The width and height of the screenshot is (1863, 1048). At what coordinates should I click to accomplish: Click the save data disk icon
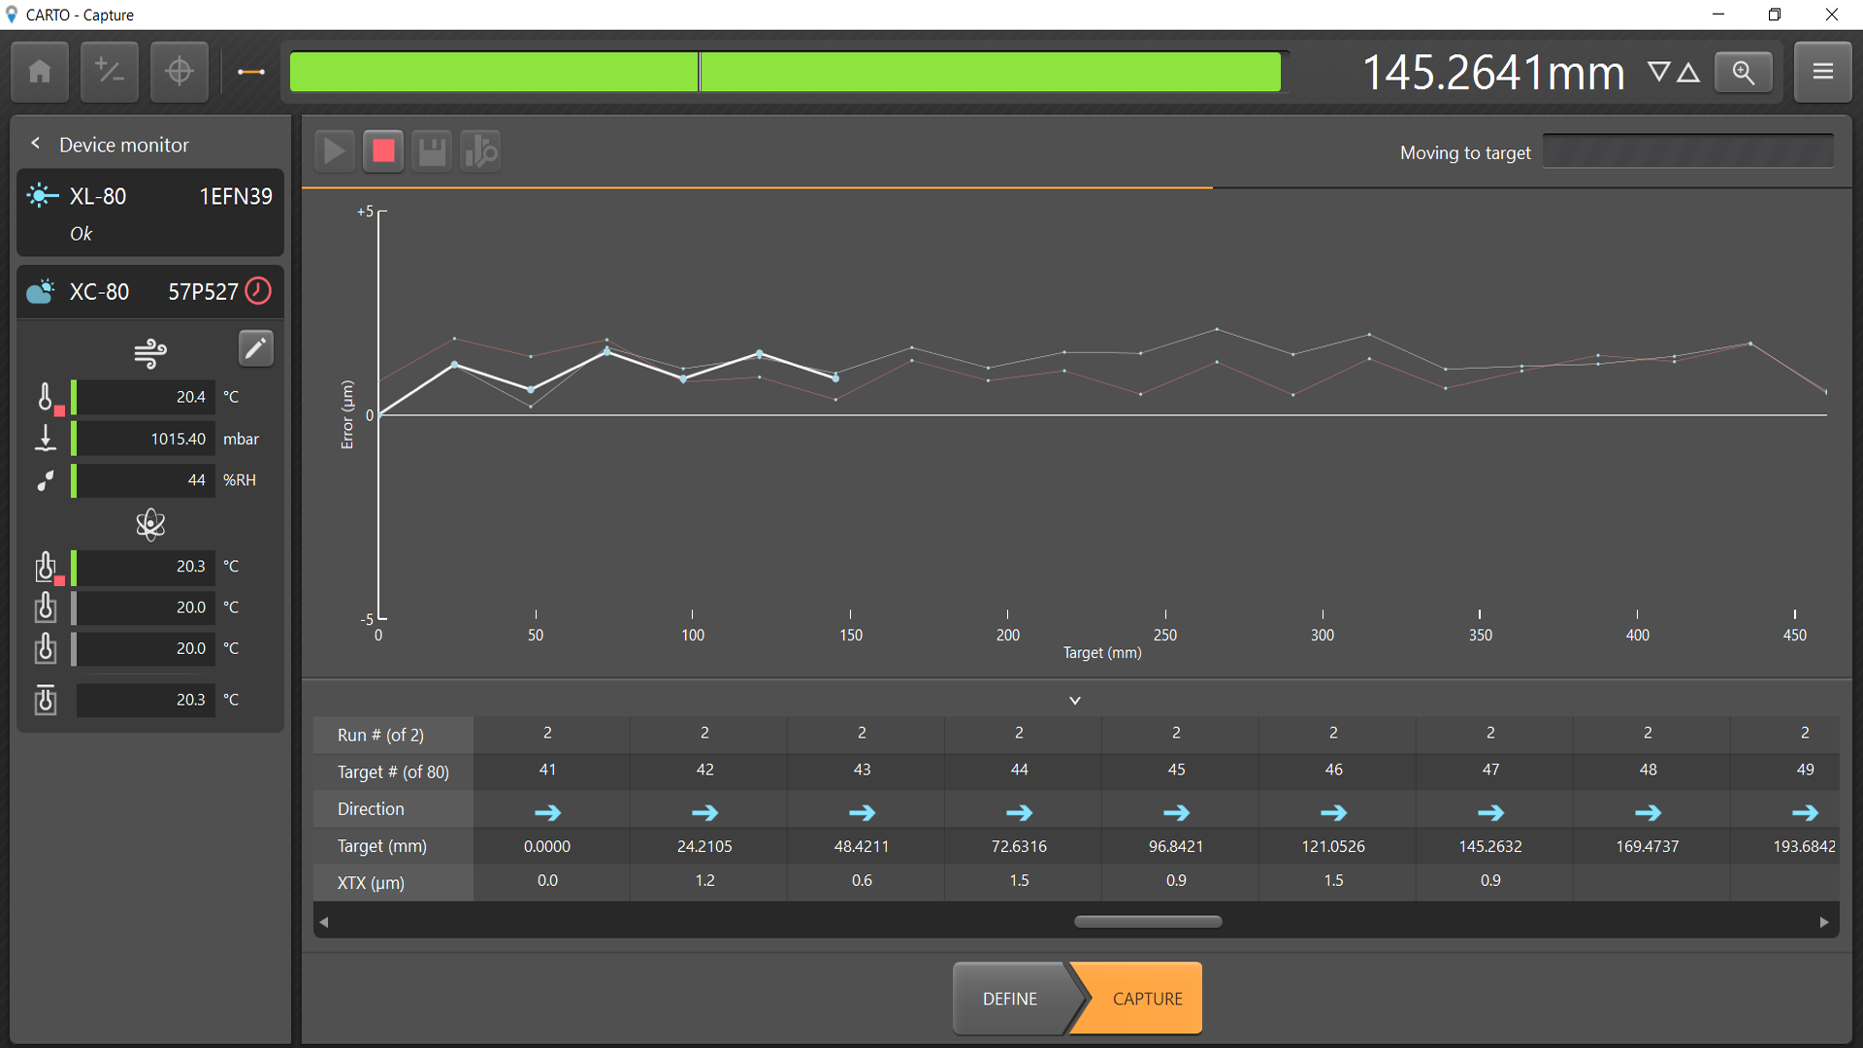pos(432,151)
